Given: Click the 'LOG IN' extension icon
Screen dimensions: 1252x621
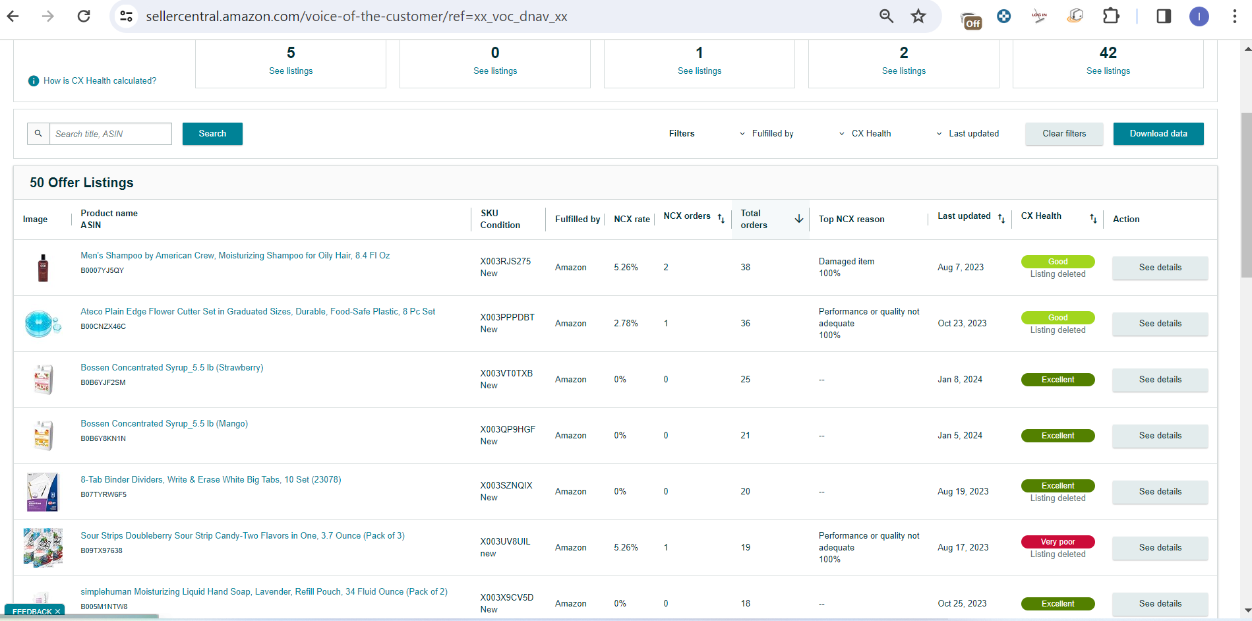Looking at the screenshot, I should pos(1039,16).
